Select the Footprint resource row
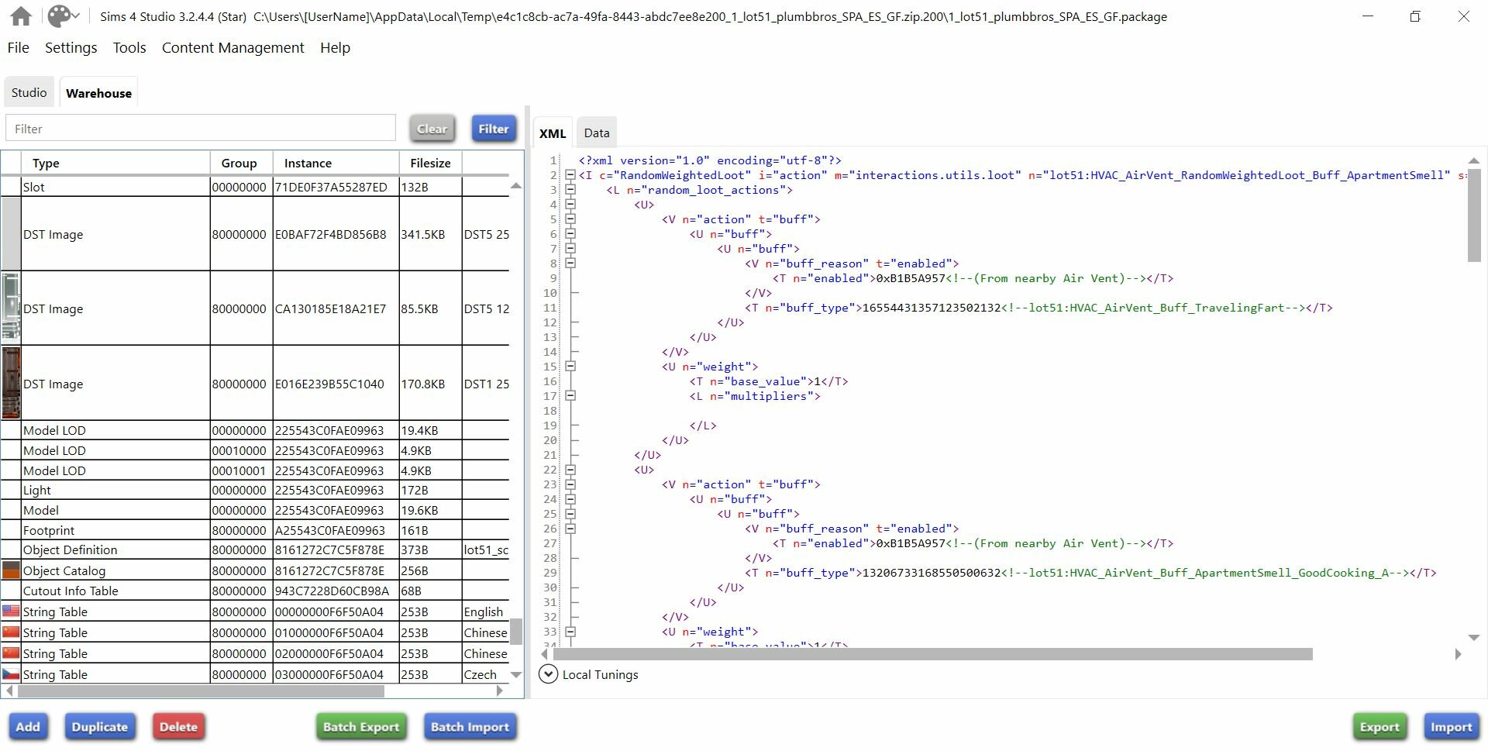Screen dimensions: 1488x751 (x=255, y=531)
